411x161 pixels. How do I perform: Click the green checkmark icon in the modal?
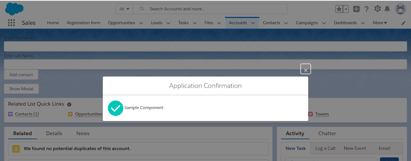(x=116, y=108)
